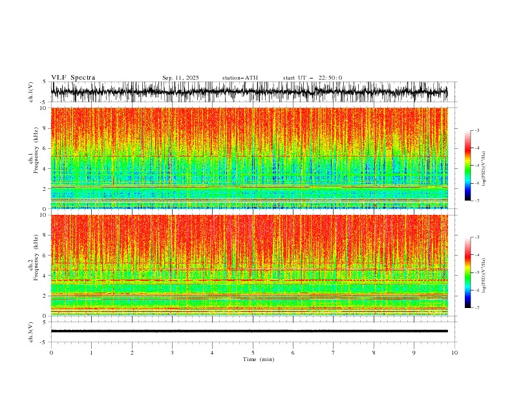512x396 pixels.
Task: Click the "-5" tick on ch.1(V) axis
Action: [x=43, y=102]
